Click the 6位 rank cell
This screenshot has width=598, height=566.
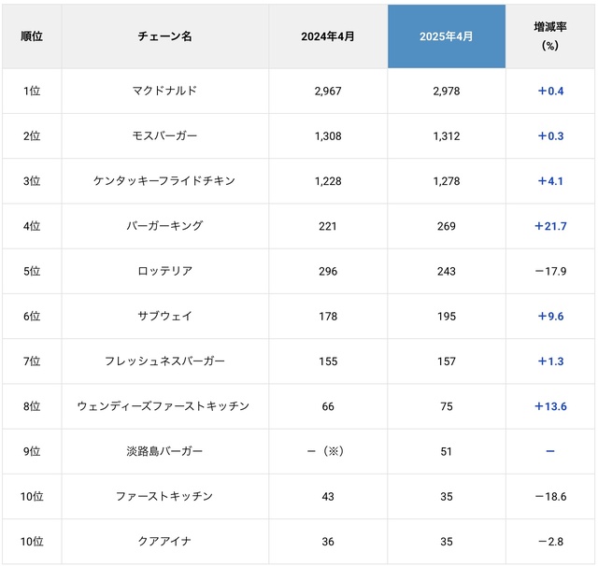point(32,316)
